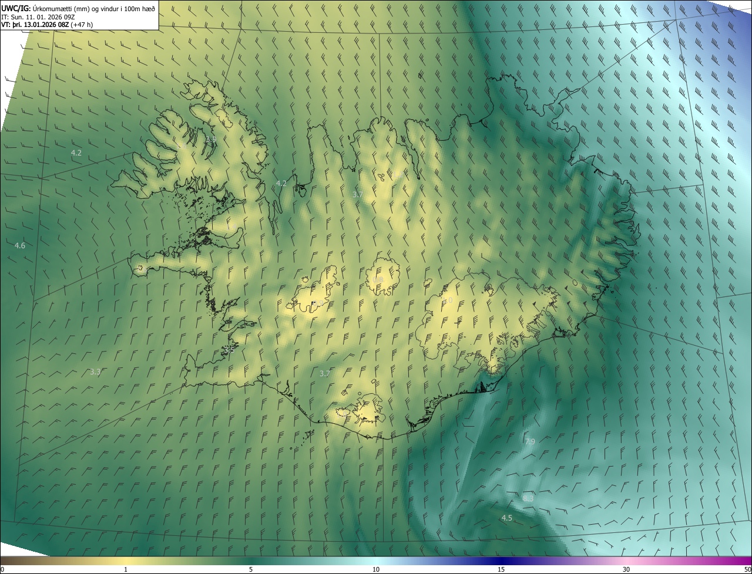The width and height of the screenshot is (752, 574).
Task: Click the colorbar tick label 1
Action: (126, 569)
